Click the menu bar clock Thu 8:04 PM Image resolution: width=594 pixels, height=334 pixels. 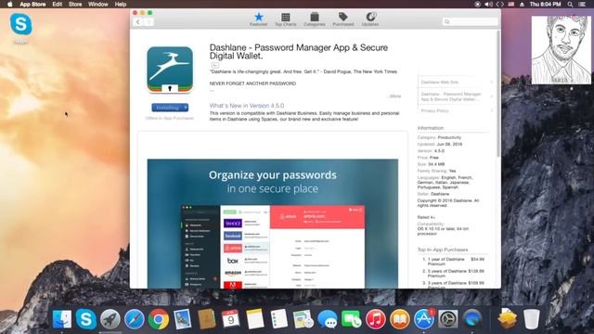point(545,4)
